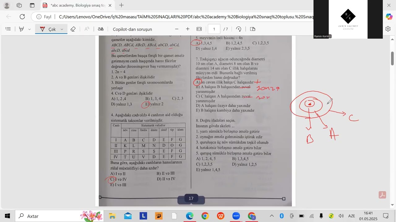Show hidden system tray icons
Image resolution: width=396 pixels, height=222 pixels.
[x=272, y=216]
